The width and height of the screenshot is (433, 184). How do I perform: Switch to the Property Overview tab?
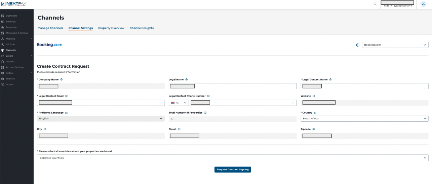click(111, 28)
